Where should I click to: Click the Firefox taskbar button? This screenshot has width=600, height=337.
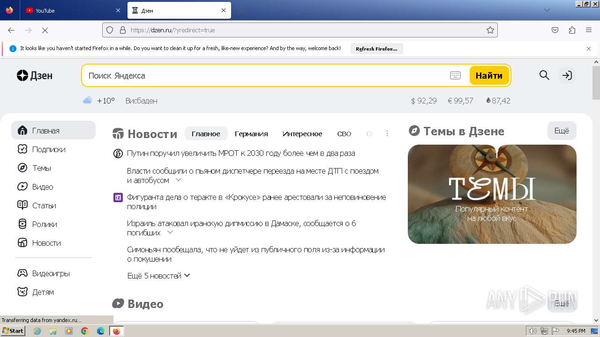pyautogui.click(x=117, y=331)
